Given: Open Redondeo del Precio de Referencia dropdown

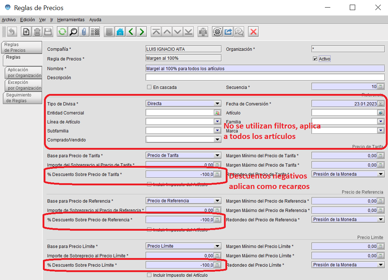Looking at the screenshot, I should coord(381,219).
